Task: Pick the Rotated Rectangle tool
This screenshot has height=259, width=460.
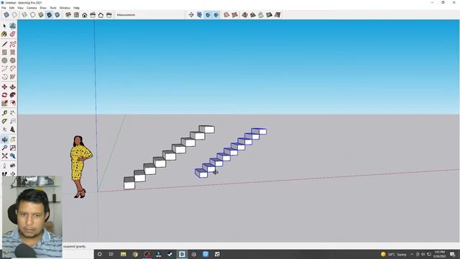Action: [13, 53]
